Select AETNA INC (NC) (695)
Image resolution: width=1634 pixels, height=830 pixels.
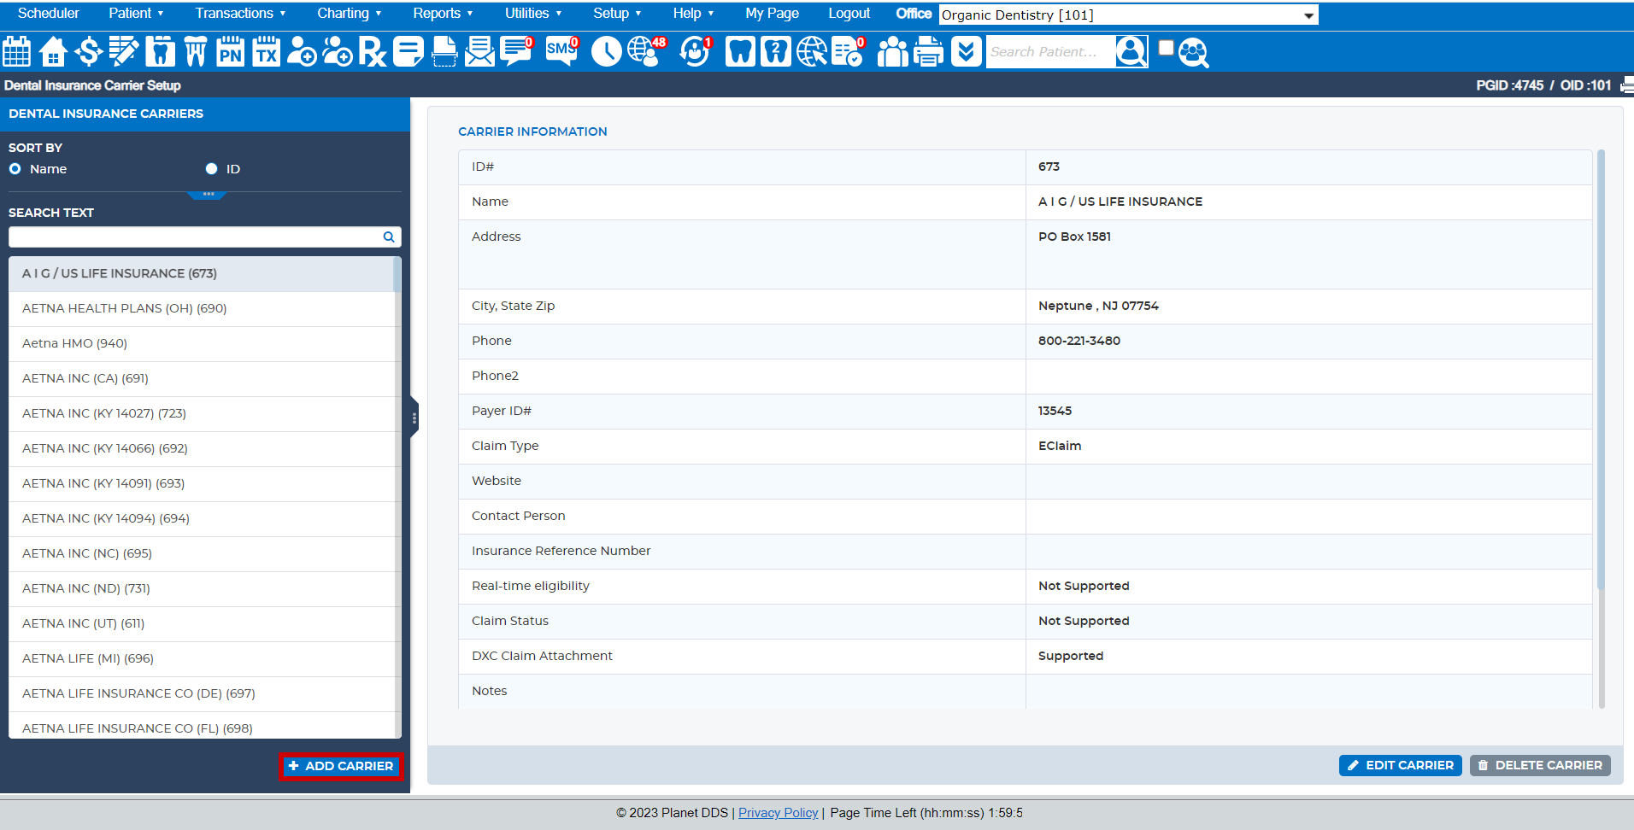click(x=201, y=554)
